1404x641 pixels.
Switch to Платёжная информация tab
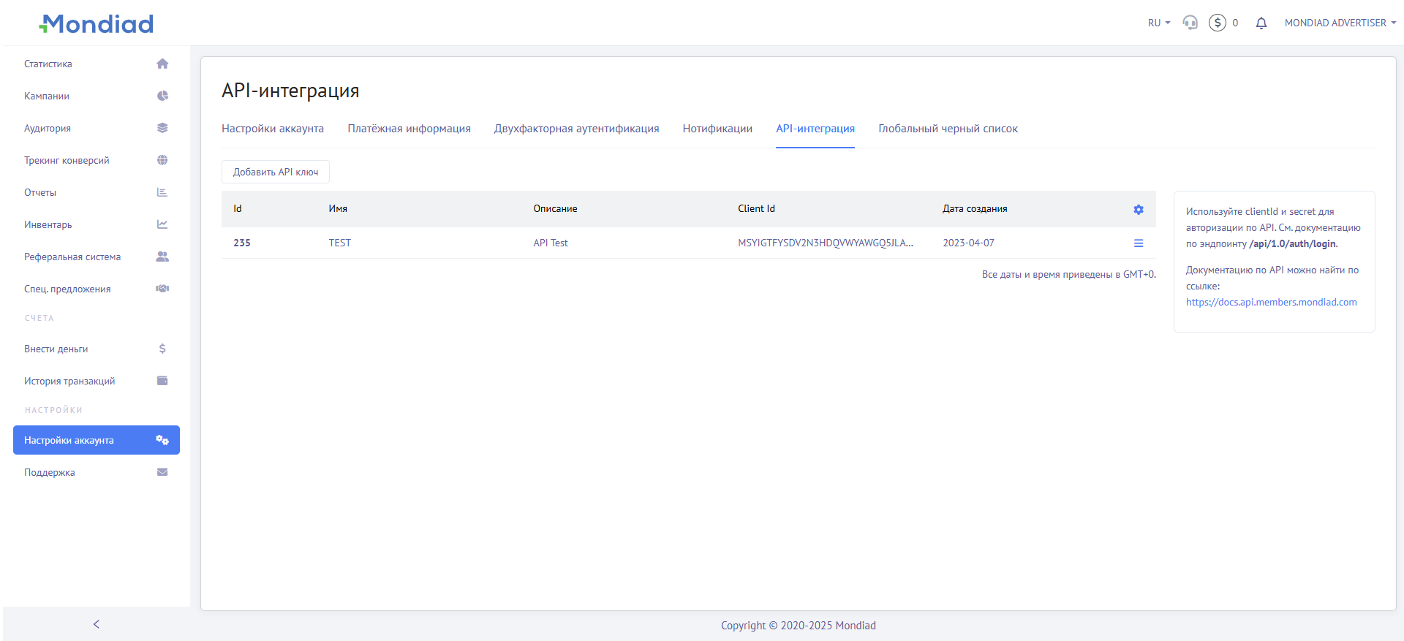pyautogui.click(x=409, y=129)
